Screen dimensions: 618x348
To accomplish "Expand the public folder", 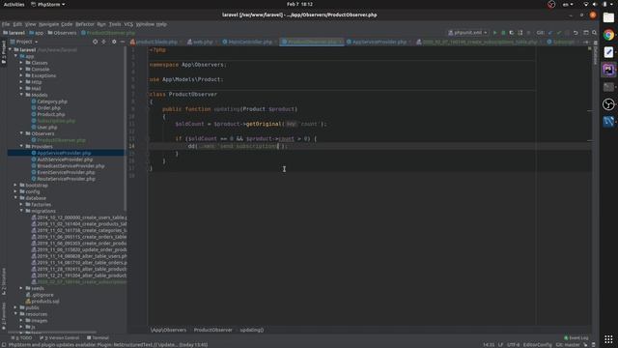I will (x=15, y=307).
